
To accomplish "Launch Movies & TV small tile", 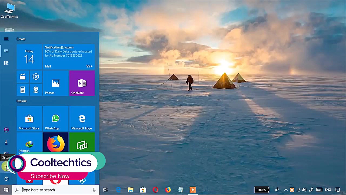I will pyautogui.click(x=23, y=77).
